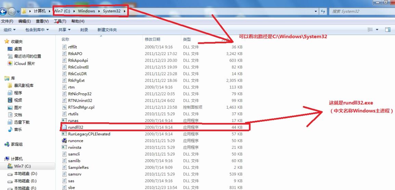395x190 pixels.
Task: Select the Win7 (C:) drive in tree
Action: 22,166
